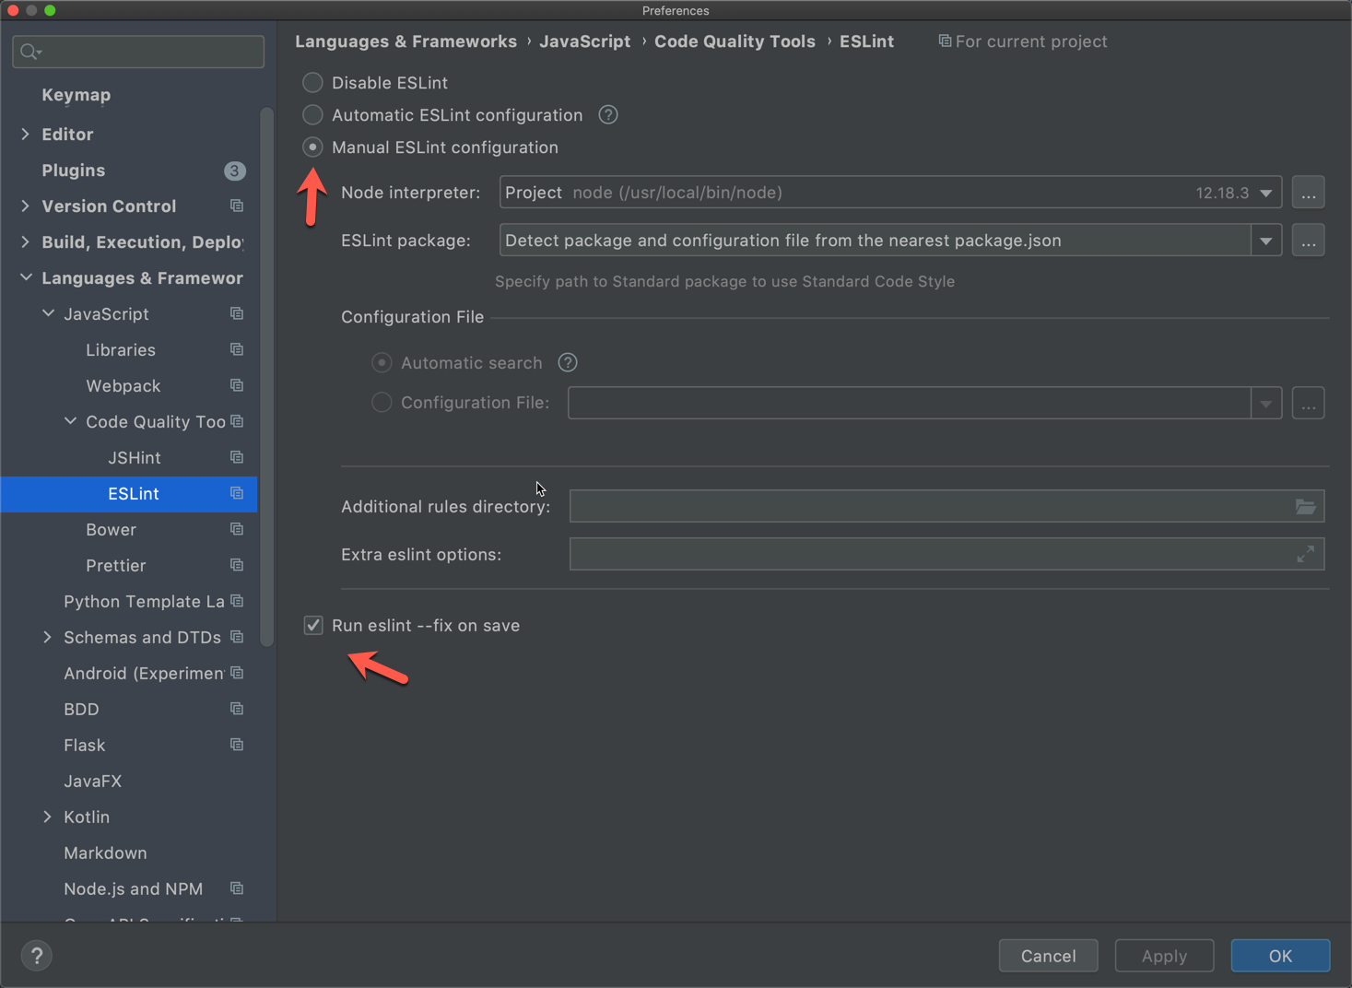Screen dimensions: 1352x988
Task: Click the Additional rules directory field
Action: point(946,507)
